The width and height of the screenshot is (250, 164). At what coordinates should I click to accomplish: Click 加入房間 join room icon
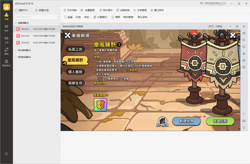click(162, 122)
